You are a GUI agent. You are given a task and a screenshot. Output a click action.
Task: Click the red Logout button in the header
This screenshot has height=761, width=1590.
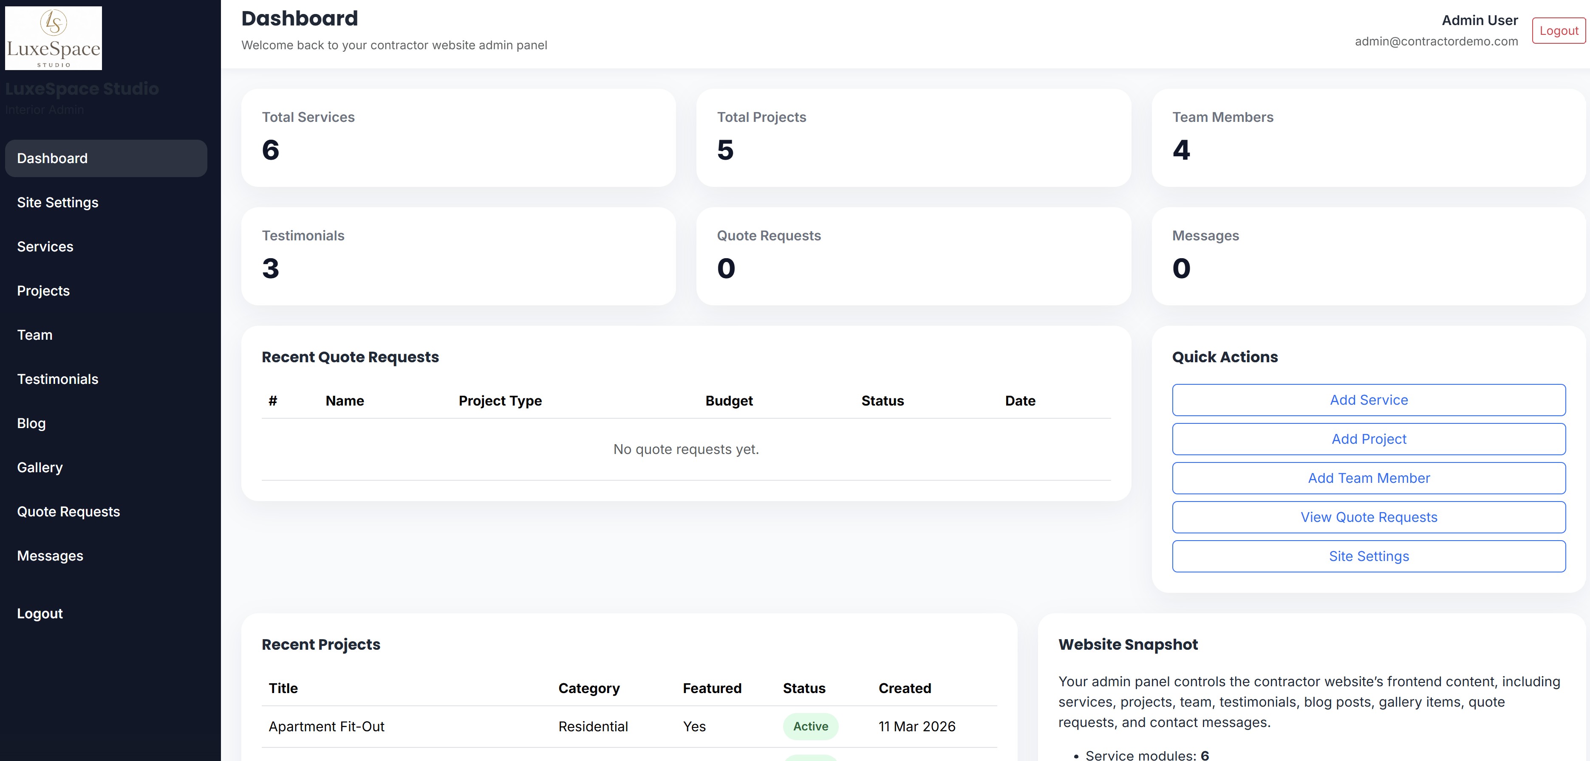click(1559, 31)
